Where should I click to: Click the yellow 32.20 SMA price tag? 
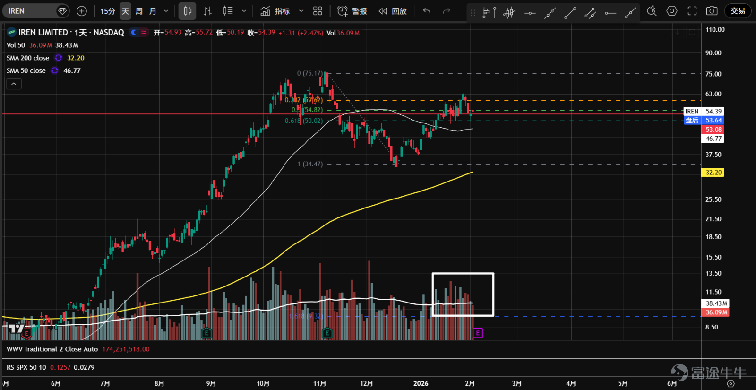point(713,173)
